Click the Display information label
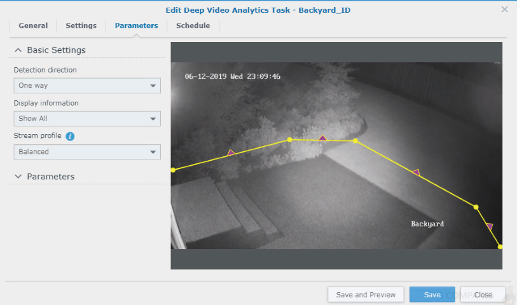Viewport: 517px width, 305px height. coord(46,103)
